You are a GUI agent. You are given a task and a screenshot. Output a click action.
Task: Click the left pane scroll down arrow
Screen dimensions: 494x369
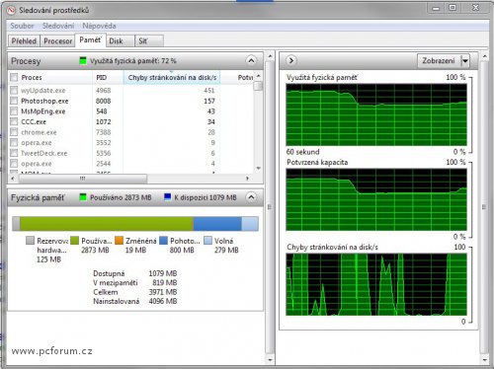(270, 360)
